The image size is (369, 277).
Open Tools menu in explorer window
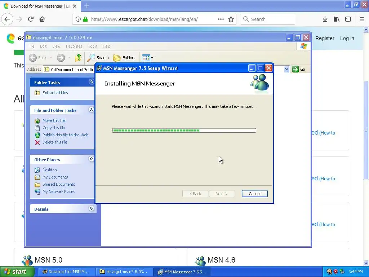point(93,46)
